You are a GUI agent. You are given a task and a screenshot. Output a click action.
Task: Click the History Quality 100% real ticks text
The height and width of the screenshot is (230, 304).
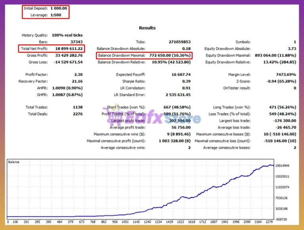67,35
